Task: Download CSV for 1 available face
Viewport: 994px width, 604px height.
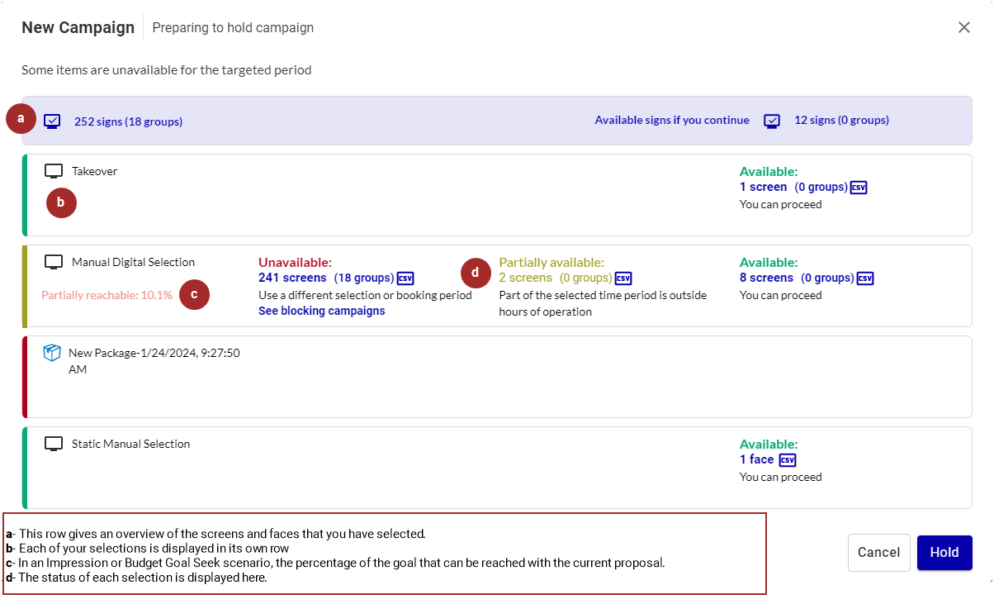Action: click(788, 460)
